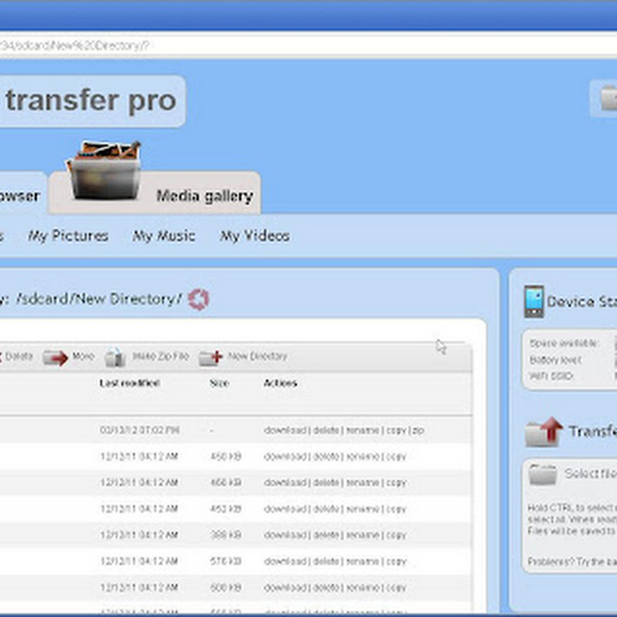Click the transfer pro logo title
The image size is (617, 617).
point(90,101)
